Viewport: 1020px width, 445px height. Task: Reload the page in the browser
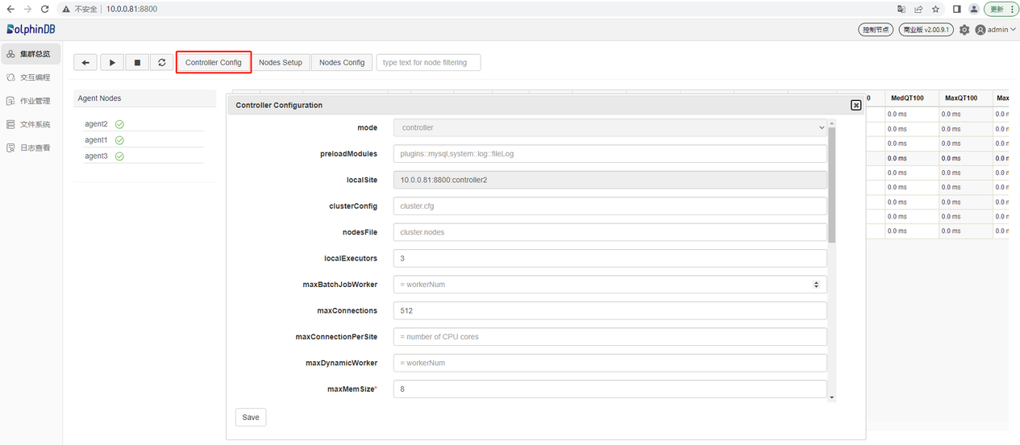(44, 9)
